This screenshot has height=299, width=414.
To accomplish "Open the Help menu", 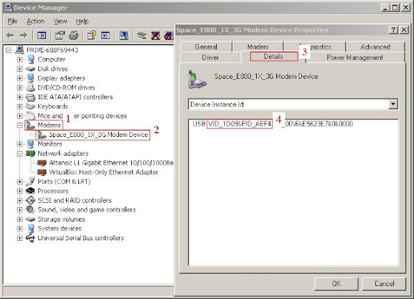I will [x=82, y=21].
